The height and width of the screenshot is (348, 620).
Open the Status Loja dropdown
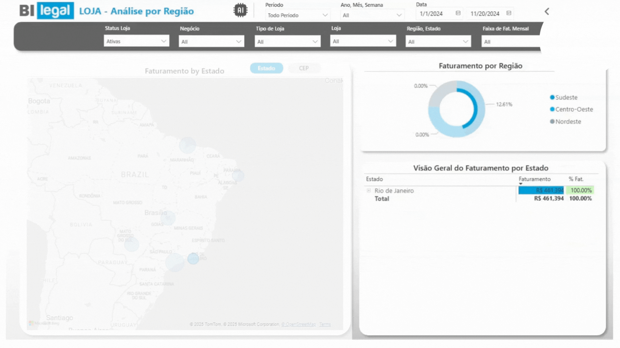pyautogui.click(x=136, y=41)
